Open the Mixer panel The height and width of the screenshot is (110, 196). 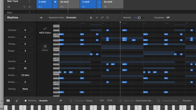click(45, 48)
